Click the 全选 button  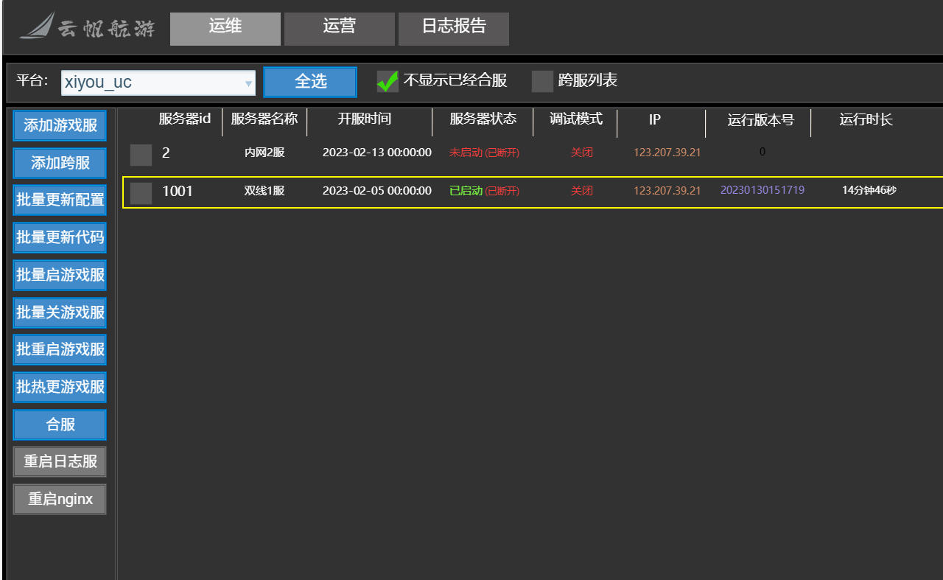click(x=310, y=82)
